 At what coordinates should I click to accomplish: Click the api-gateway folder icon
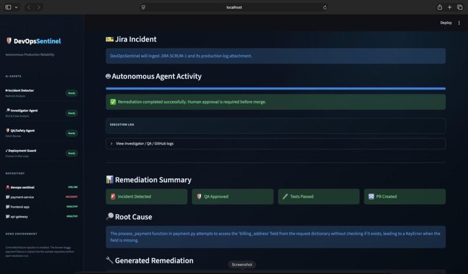coord(8,217)
